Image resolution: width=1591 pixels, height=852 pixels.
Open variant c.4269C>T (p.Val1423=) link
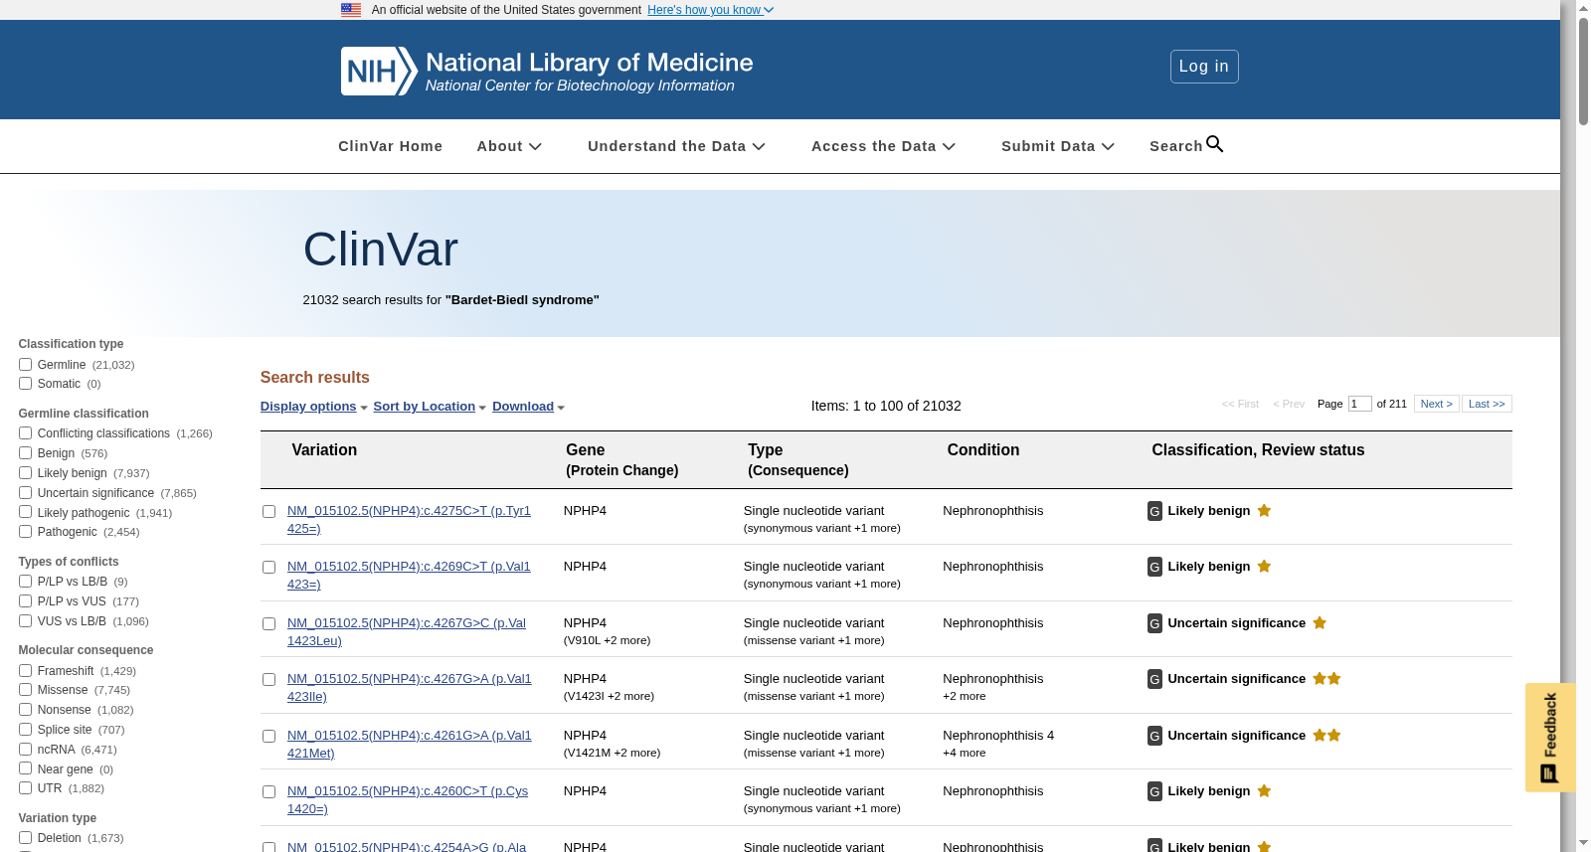pyautogui.click(x=409, y=576)
